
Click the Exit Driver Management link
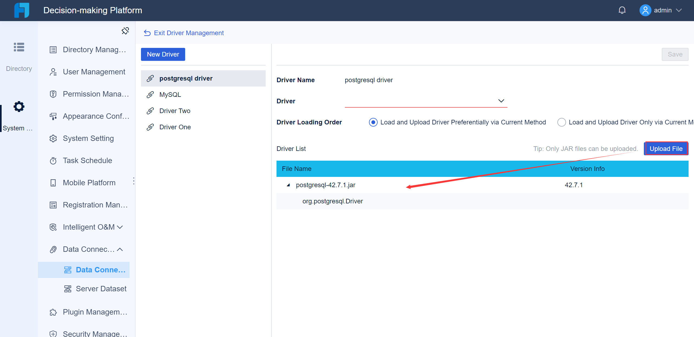tap(189, 33)
